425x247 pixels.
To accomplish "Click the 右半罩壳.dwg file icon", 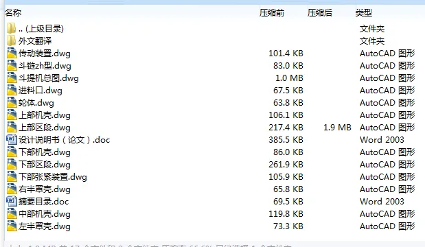I will (12, 189).
